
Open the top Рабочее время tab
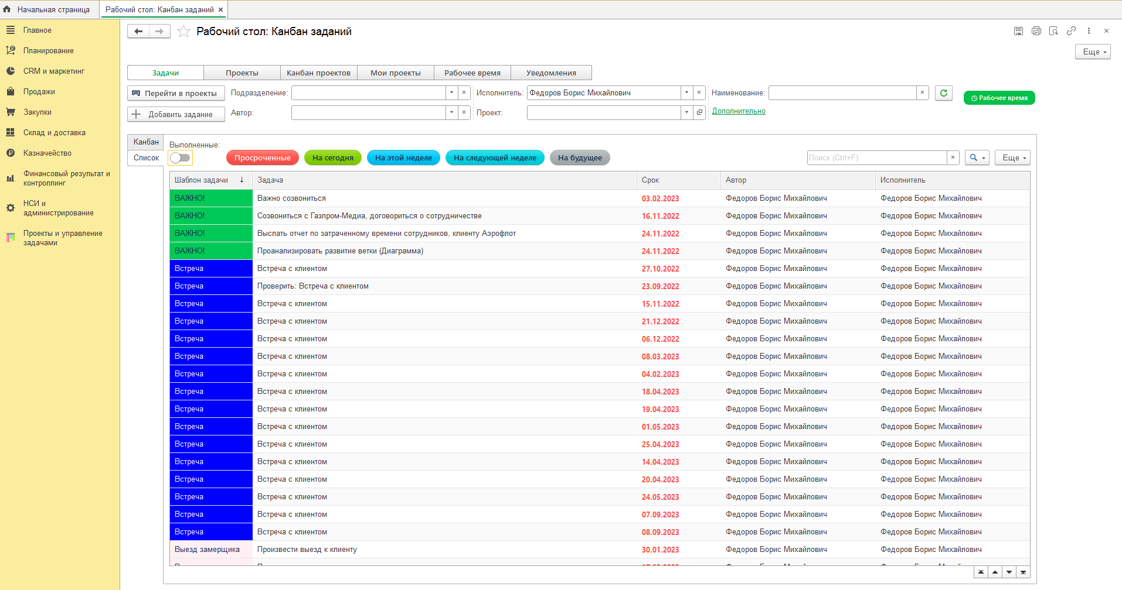coord(472,73)
